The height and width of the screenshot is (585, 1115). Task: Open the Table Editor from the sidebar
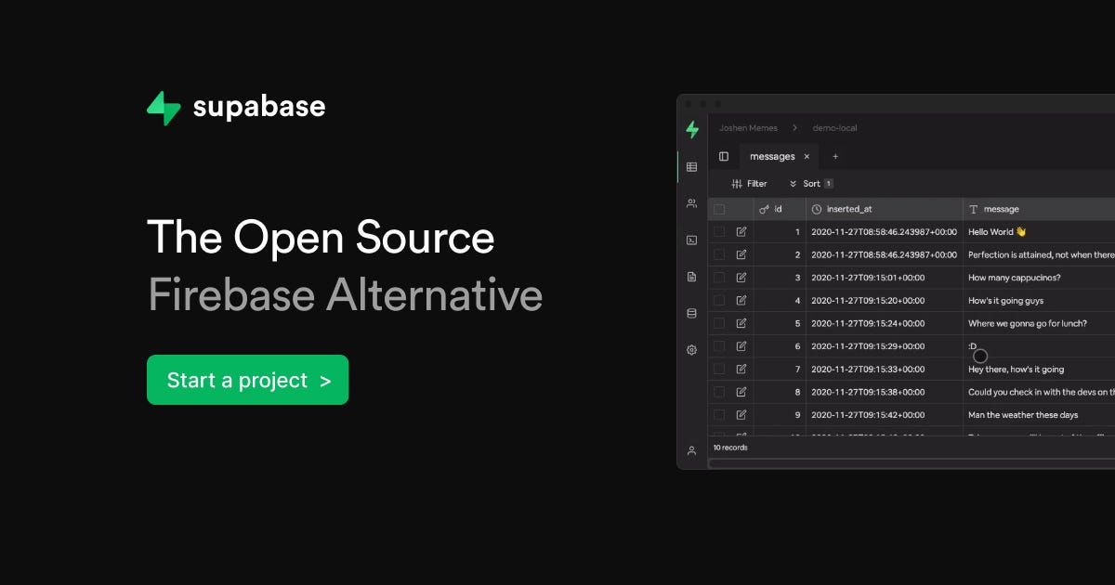(x=691, y=167)
